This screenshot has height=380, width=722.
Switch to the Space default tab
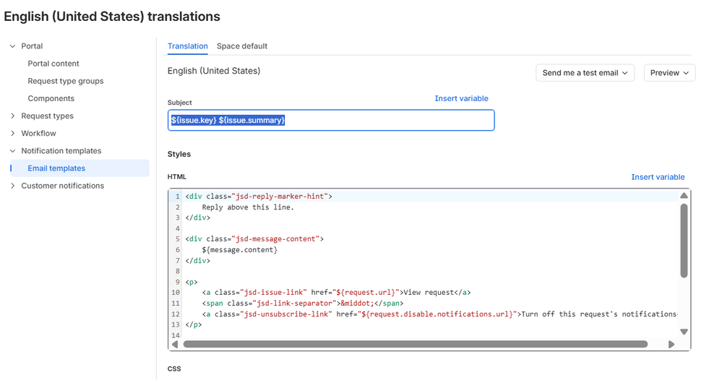point(241,46)
